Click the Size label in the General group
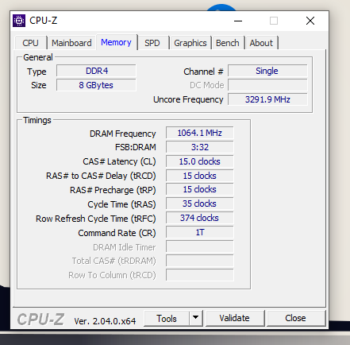This screenshot has width=350, height=345. pyautogui.click(x=39, y=85)
